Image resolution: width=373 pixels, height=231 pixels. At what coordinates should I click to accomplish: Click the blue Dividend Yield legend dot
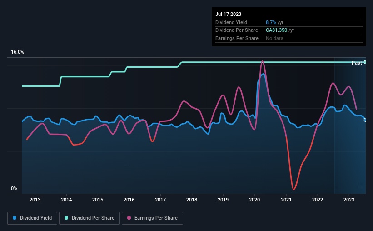click(15, 218)
